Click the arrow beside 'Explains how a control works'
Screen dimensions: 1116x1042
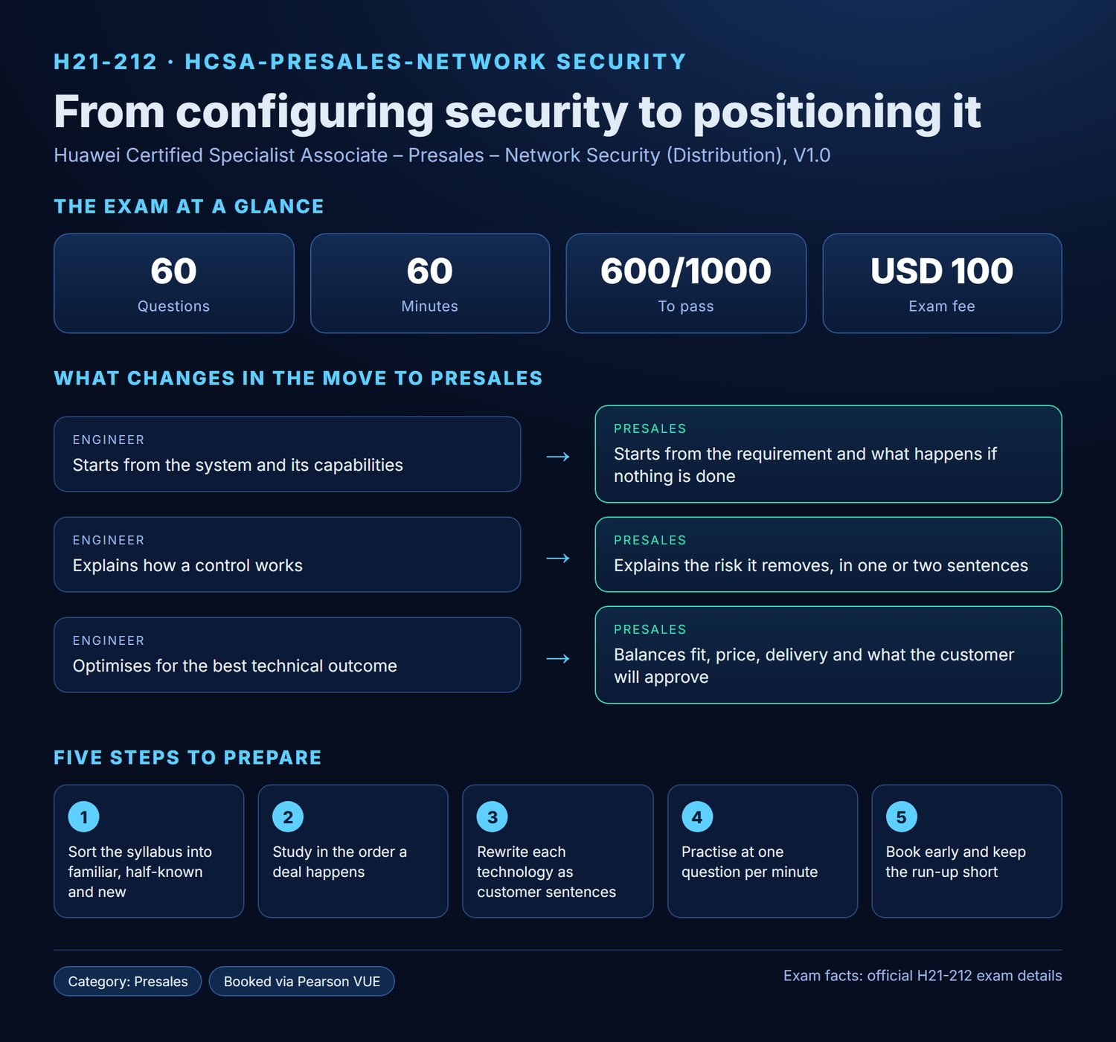[x=558, y=557]
